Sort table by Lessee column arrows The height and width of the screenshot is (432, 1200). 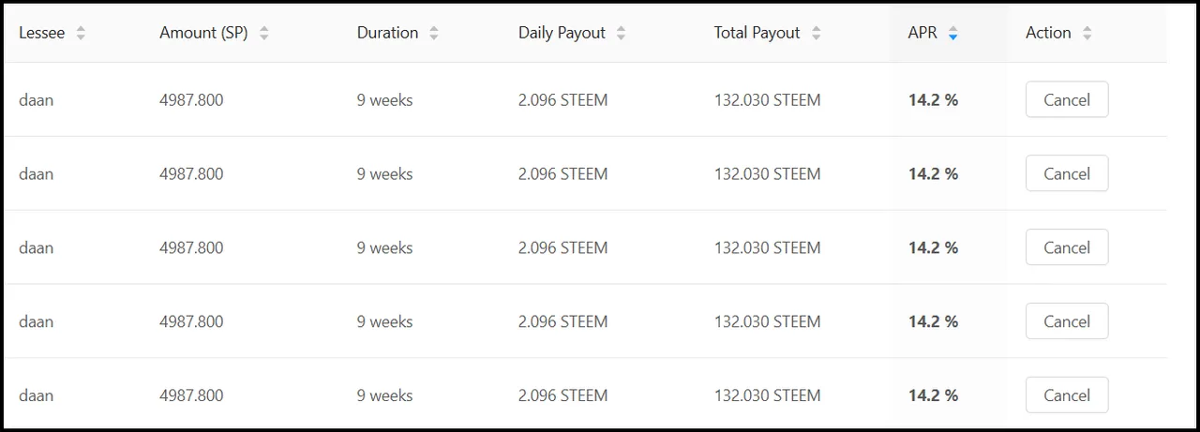pos(81,33)
